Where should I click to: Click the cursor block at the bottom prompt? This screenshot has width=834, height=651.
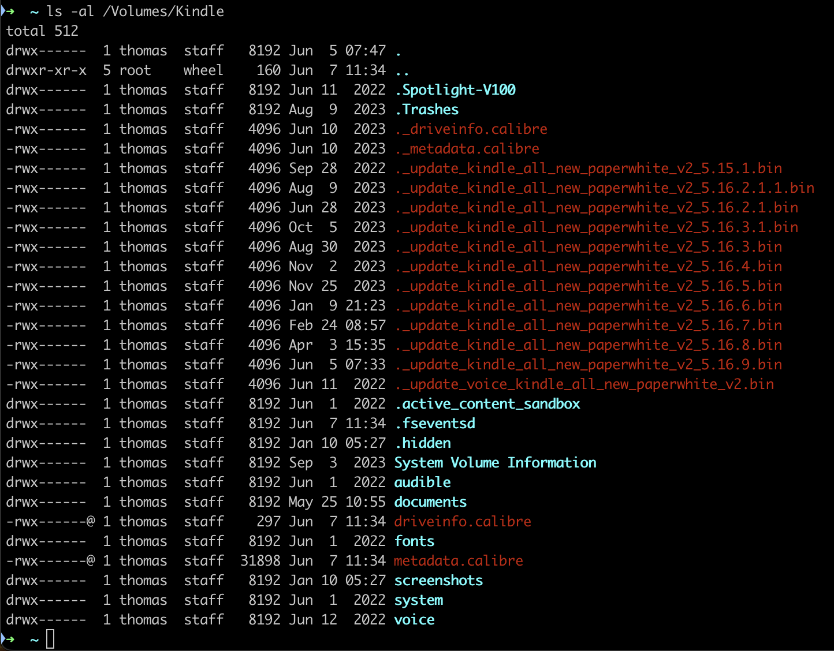[x=50, y=639]
